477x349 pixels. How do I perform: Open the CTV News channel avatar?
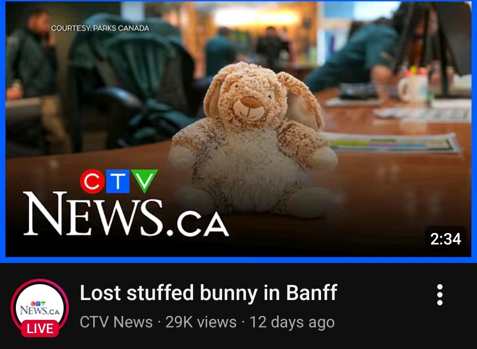tap(40, 308)
